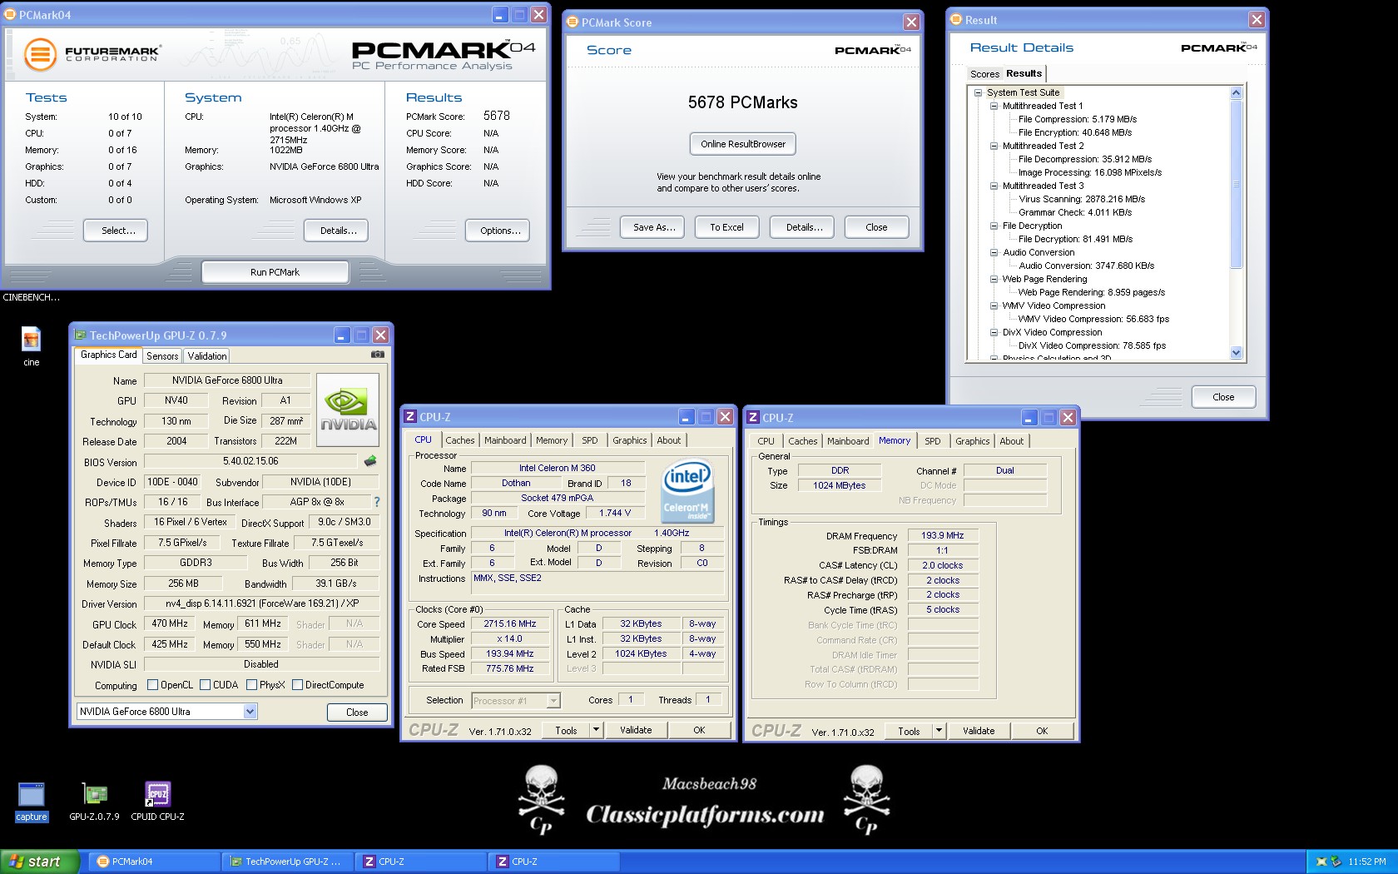Screen dimensions: 1398x874
Task: Click the Result window title bar icon
Action: 956,19
